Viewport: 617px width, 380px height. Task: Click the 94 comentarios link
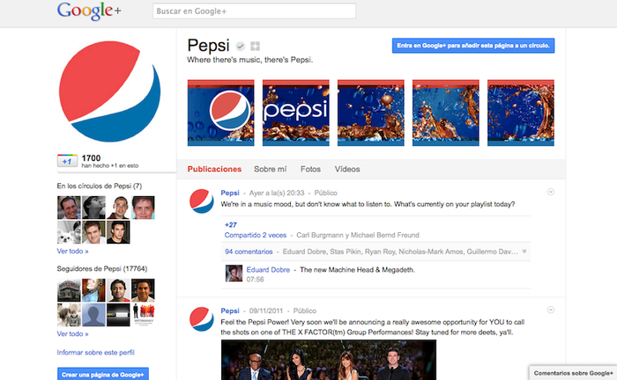coord(249,252)
